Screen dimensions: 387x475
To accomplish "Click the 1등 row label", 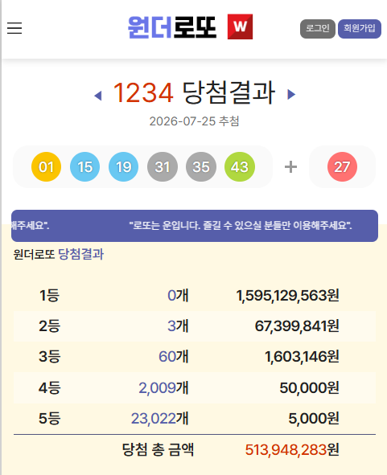I will [49, 295].
